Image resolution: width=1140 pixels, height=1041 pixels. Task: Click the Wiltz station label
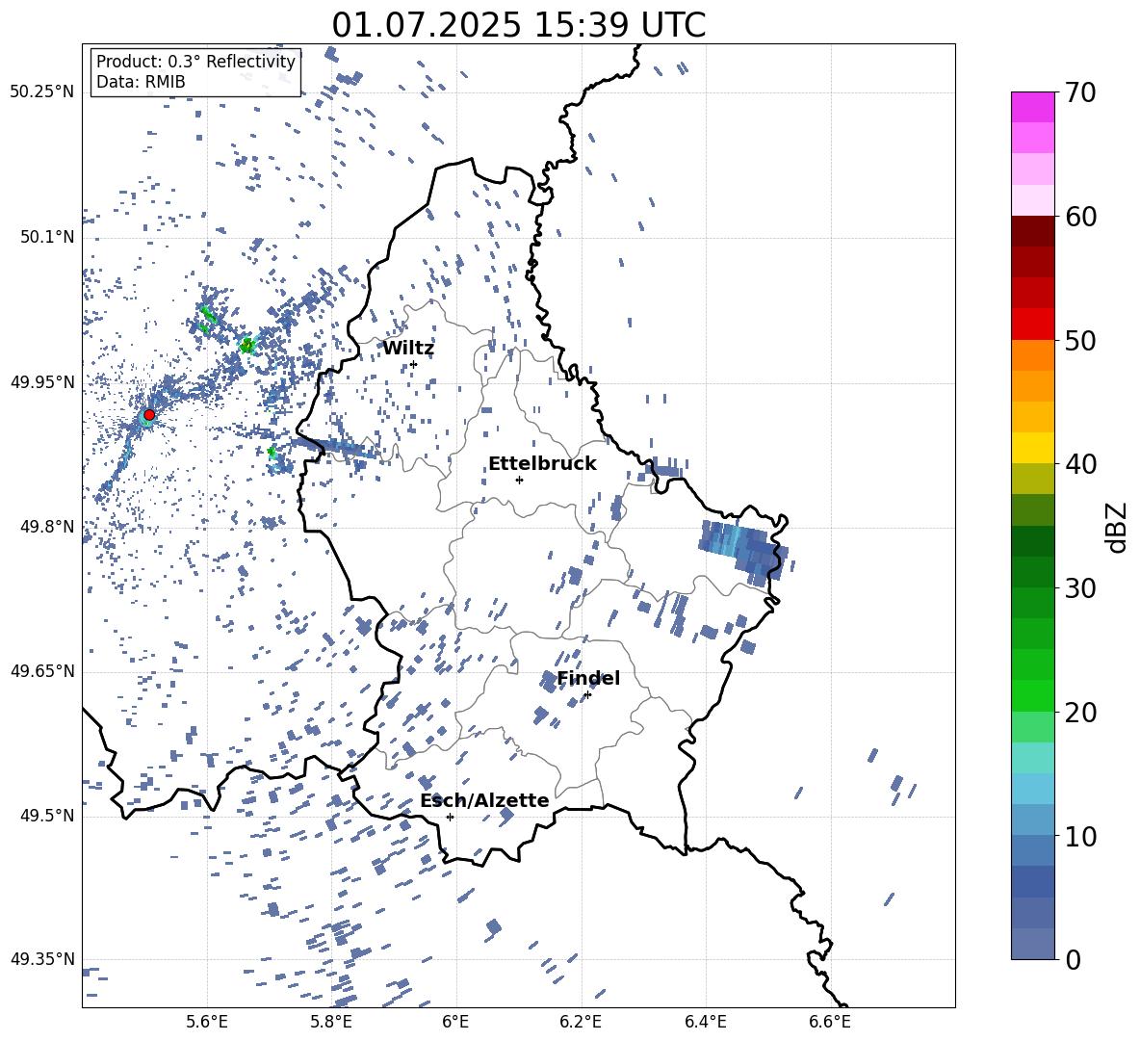point(408,349)
